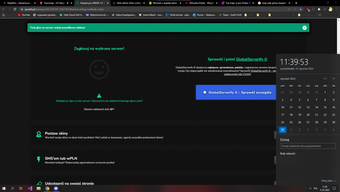The image size is (340, 192).
Task: Click the taskbar clock and date
Action: click(x=325, y=188)
